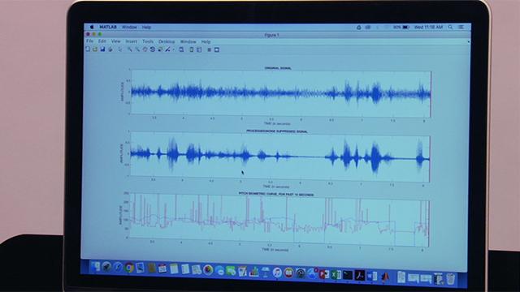520x292 pixels.
Task: Click the Print Figure toolbar icon
Action: click(x=110, y=49)
